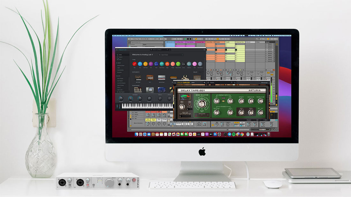Click Show All next to Instruments
The width and height of the screenshot is (351, 197).
195,72
